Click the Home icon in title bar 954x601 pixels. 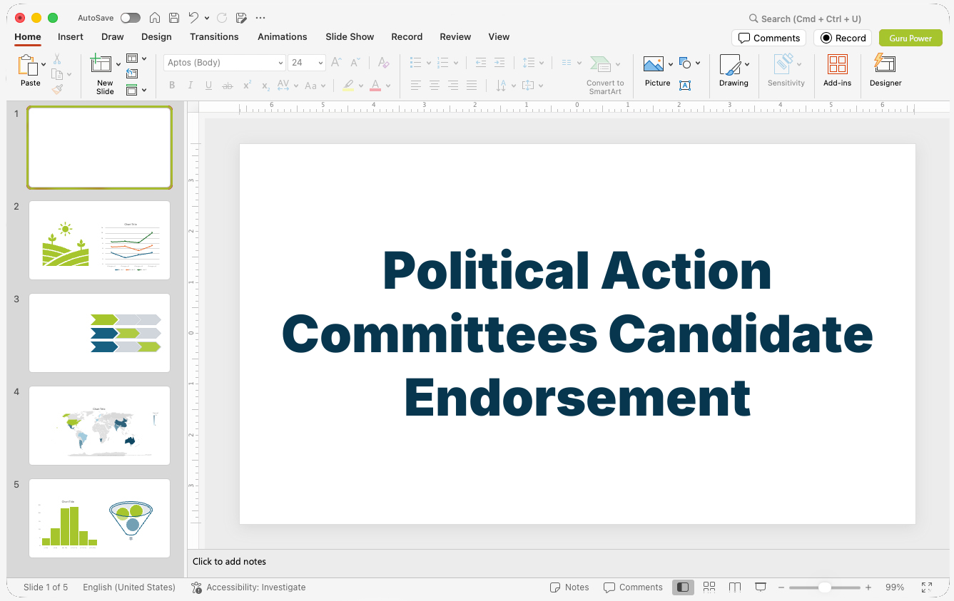click(155, 18)
